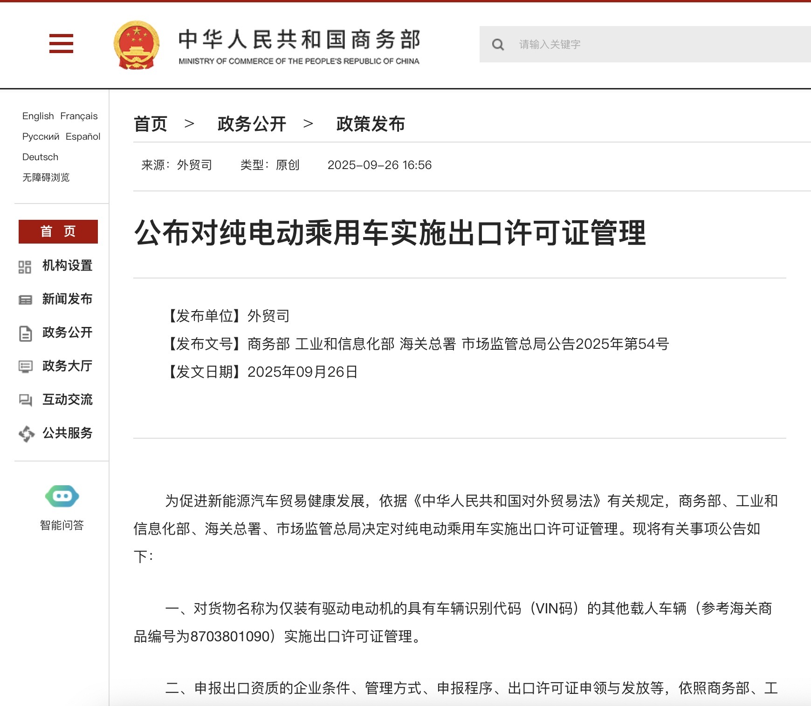The width and height of the screenshot is (811, 706).
Task: Switch language to Français
Action: click(x=79, y=116)
